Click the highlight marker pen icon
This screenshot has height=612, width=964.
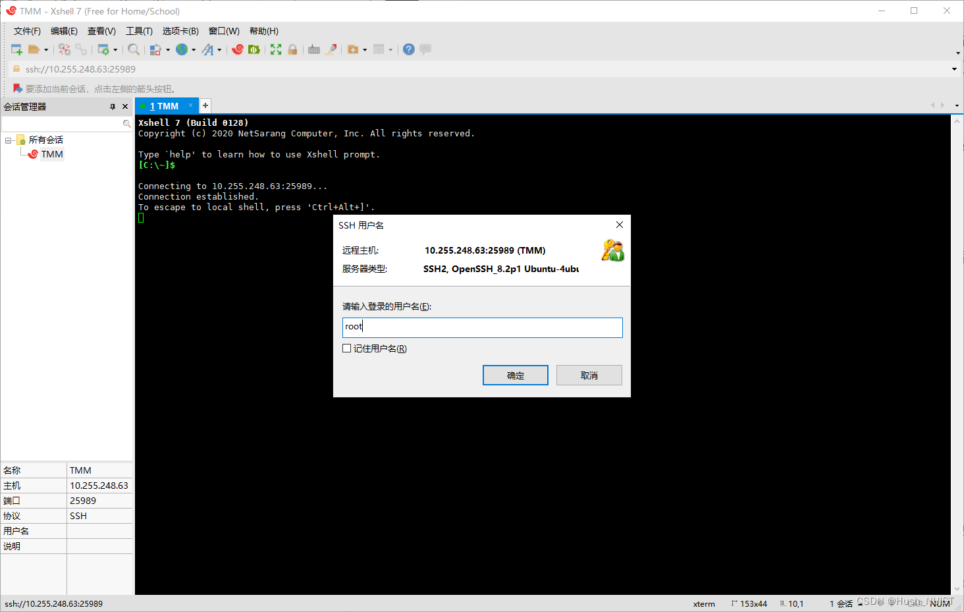331,49
